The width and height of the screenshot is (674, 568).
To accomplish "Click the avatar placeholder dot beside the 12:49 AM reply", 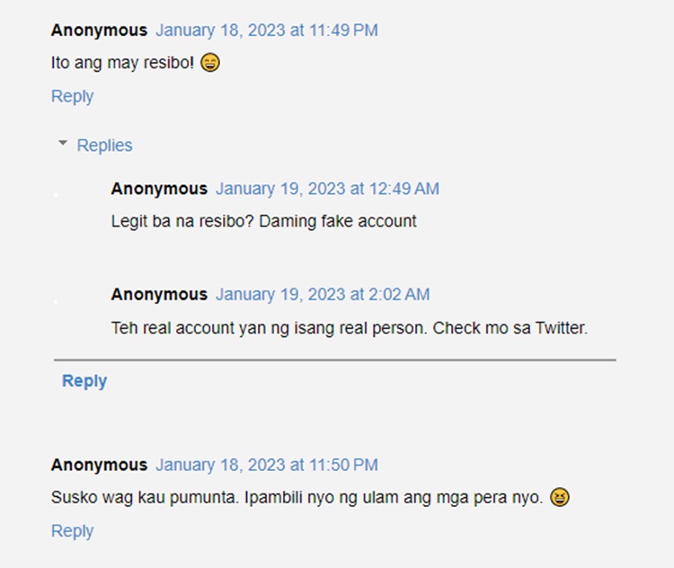I will (56, 195).
